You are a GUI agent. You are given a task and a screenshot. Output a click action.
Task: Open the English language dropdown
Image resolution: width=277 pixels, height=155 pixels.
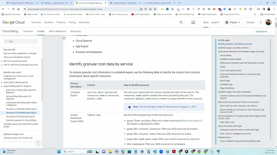(232, 22)
